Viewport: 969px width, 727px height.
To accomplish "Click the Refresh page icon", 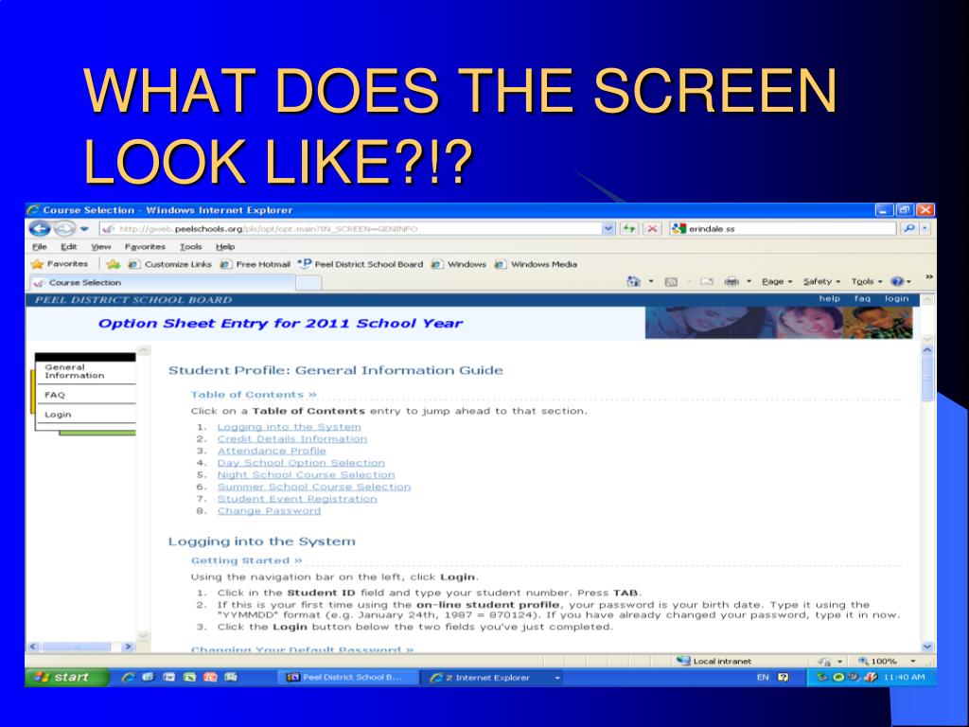I will 629,229.
